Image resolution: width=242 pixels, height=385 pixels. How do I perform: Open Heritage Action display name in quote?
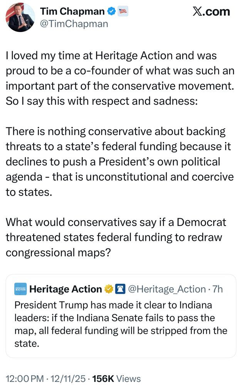(66, 289)
